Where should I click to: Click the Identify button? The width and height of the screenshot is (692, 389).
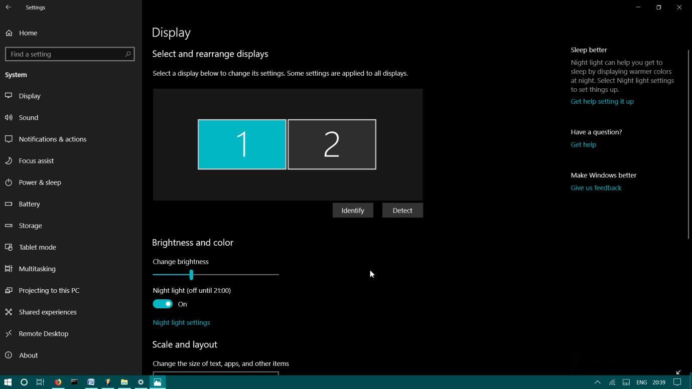tap(353, 210)
